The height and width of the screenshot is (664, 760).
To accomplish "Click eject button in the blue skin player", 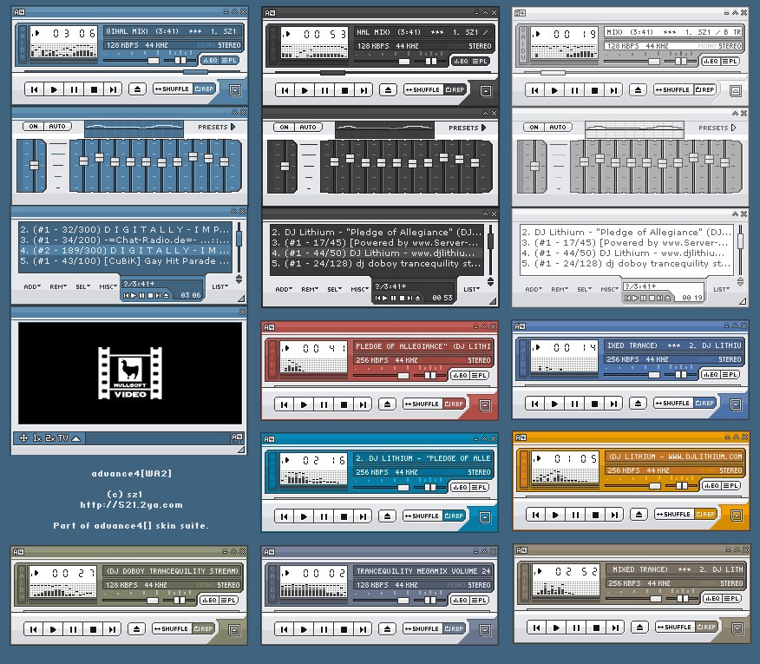I will (137, 89).
